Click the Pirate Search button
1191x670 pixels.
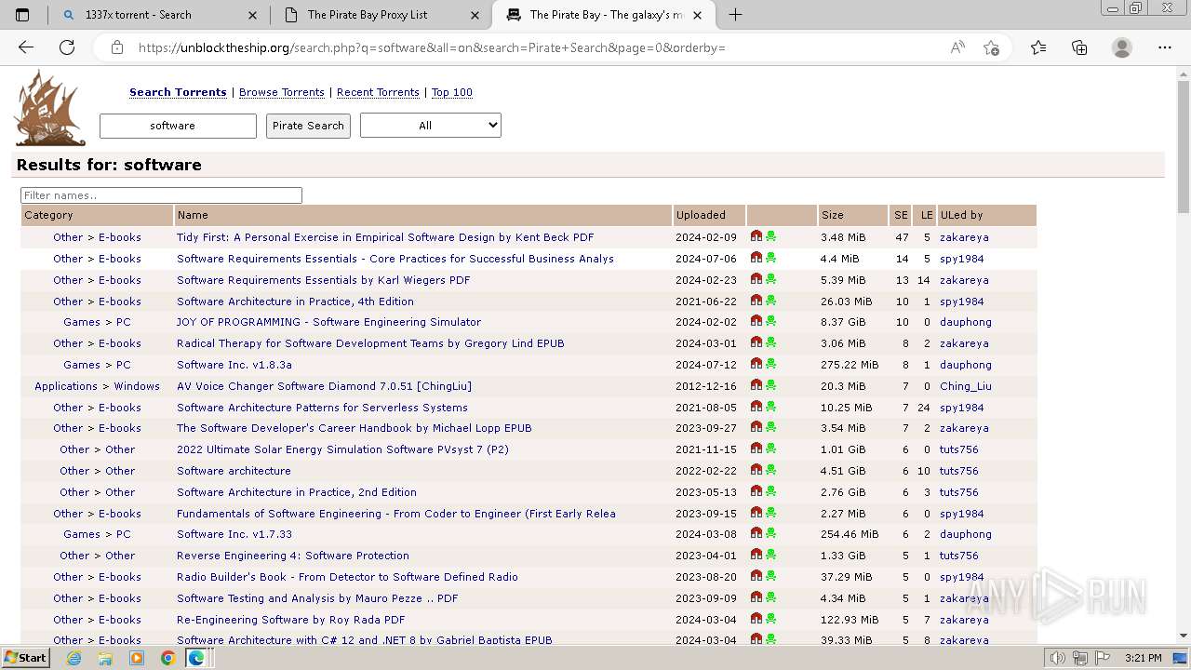(308, 126)
